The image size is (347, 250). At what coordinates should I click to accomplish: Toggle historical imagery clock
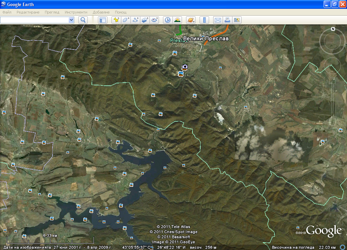(168, 20)
